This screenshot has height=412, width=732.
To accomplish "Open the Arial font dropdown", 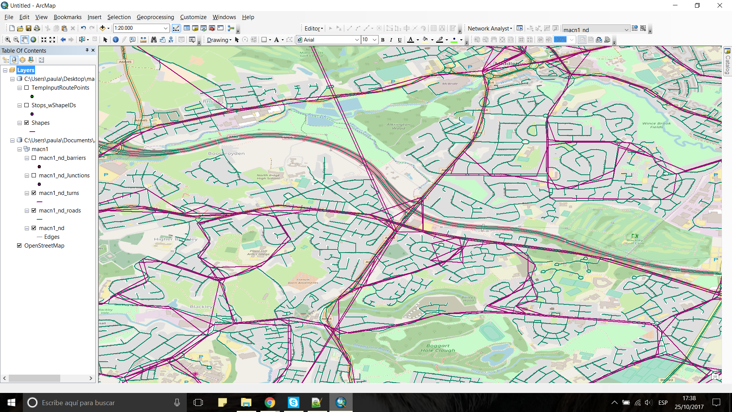I will coord(357,40).
